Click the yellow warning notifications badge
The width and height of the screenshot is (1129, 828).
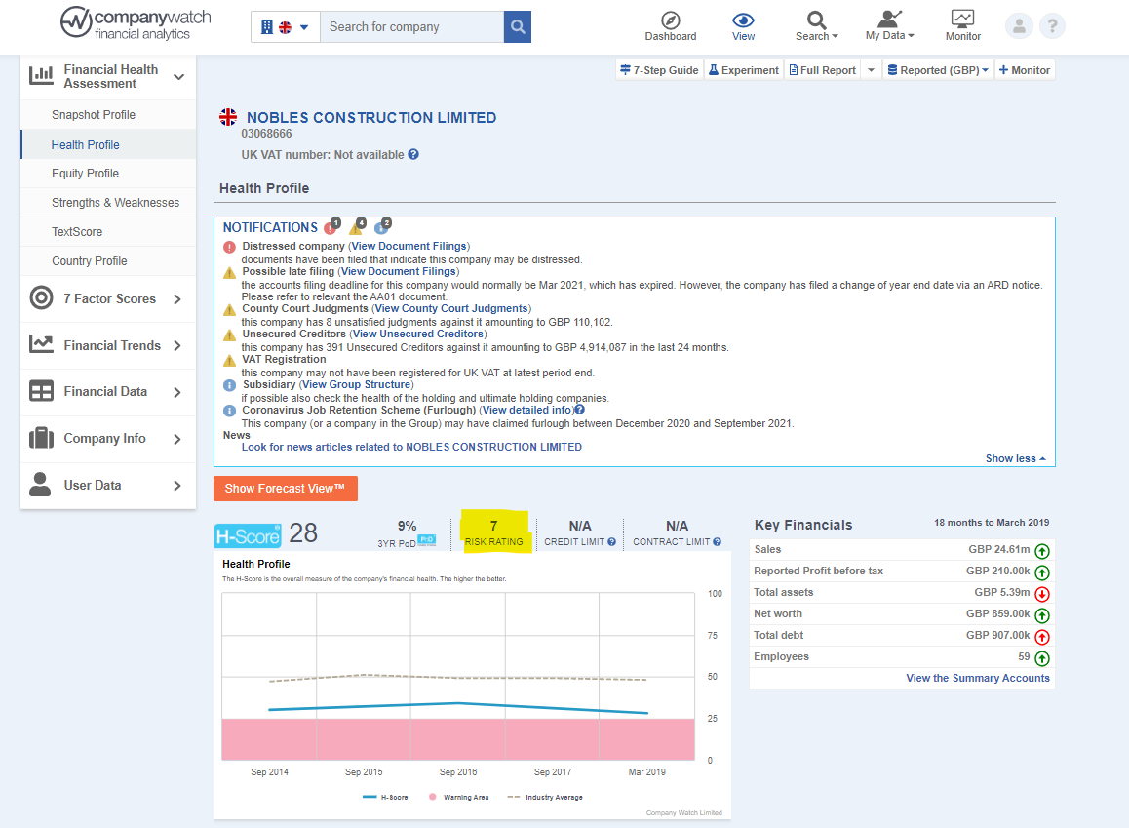tap(357, 227)
